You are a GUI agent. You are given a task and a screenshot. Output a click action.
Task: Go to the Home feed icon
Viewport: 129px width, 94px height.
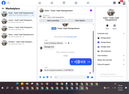[40, 3]
